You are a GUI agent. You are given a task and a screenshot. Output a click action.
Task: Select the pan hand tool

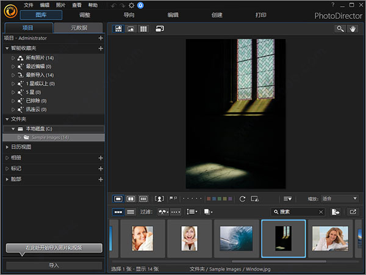[x=353, y=29]
